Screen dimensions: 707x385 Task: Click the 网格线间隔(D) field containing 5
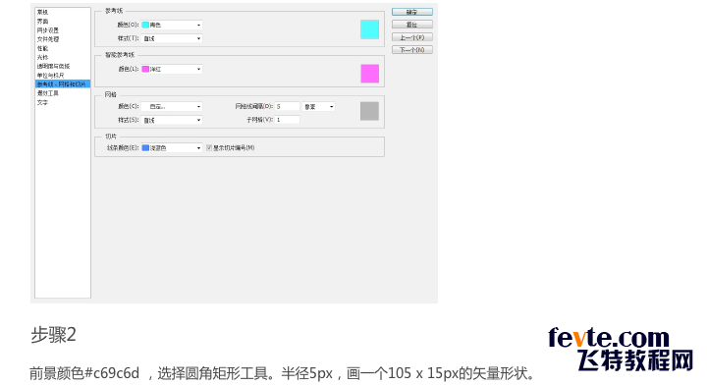click(x=288, y=107)
